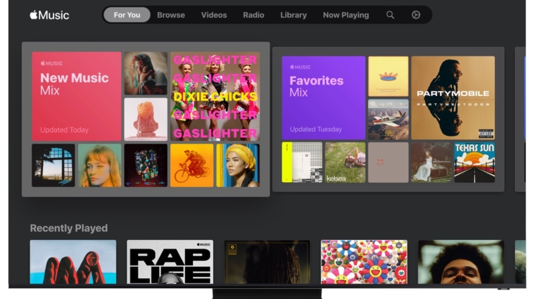The width and height of the screenshot is (538, 299).
Task: Open the Library tab
Action: 293,15
